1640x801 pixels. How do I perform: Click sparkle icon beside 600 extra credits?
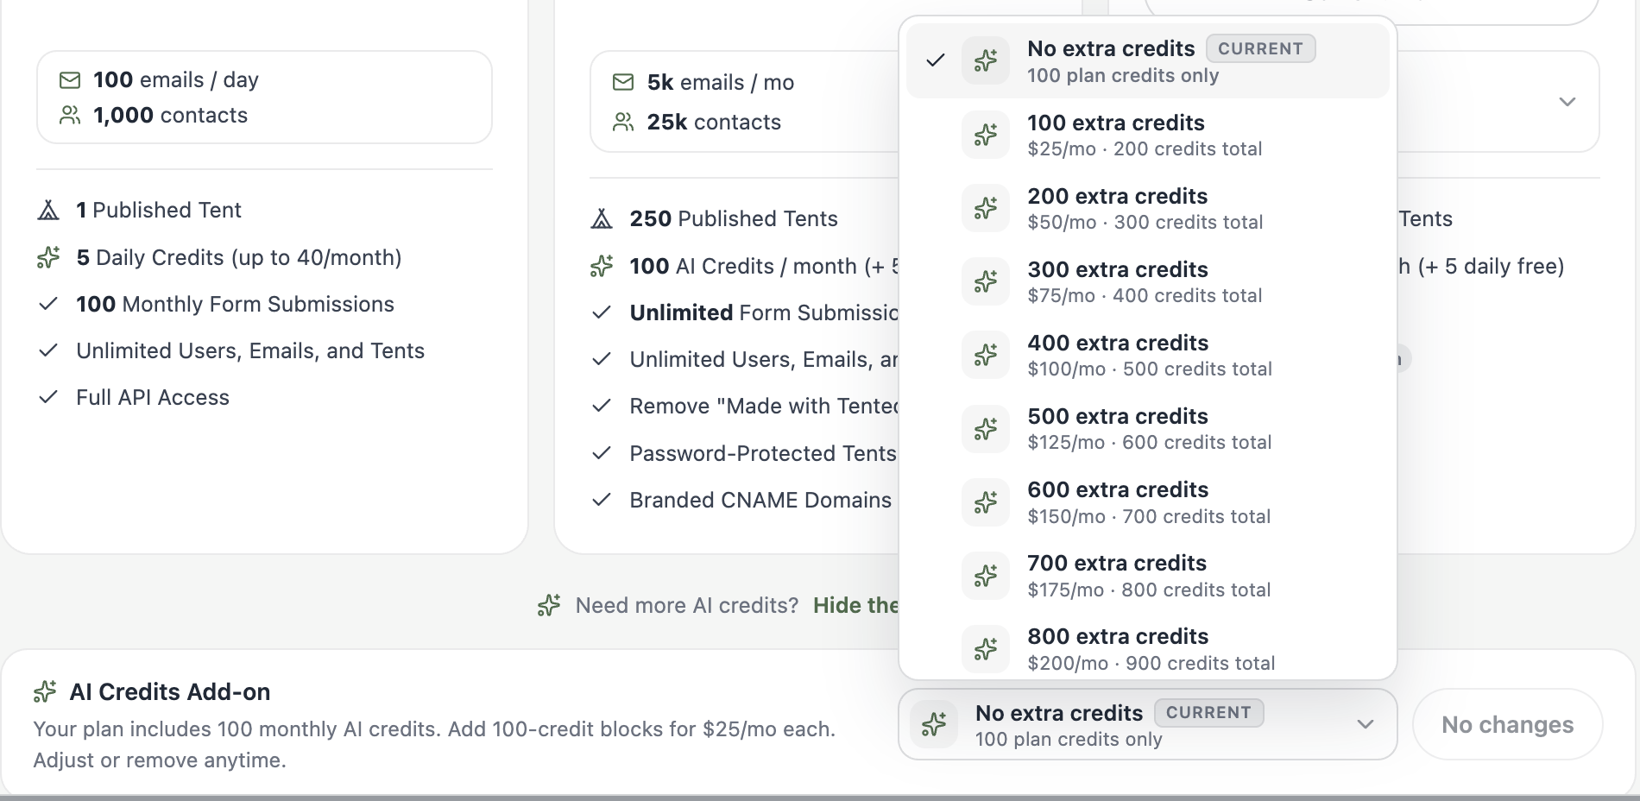(x=986, y=501)
